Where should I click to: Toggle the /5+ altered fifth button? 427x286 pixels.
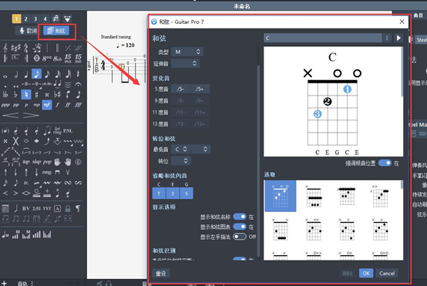pyautogui.click(x=200, y=89)
